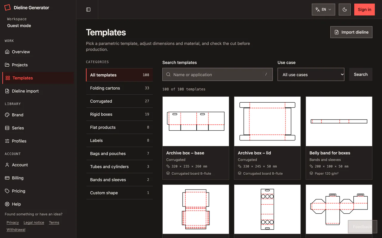
Task: Click the Billing card icon
Action: 7,178
